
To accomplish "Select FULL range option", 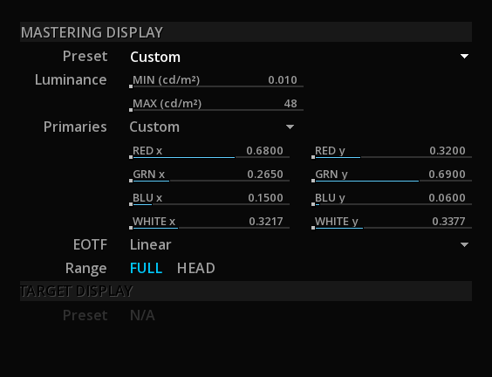I will coord(146,269).
